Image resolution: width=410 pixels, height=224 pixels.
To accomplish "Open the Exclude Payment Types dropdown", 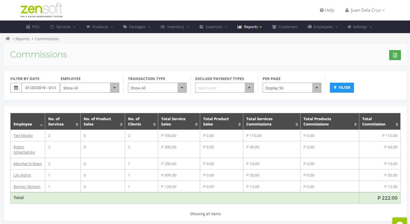I will pos(225,88).
